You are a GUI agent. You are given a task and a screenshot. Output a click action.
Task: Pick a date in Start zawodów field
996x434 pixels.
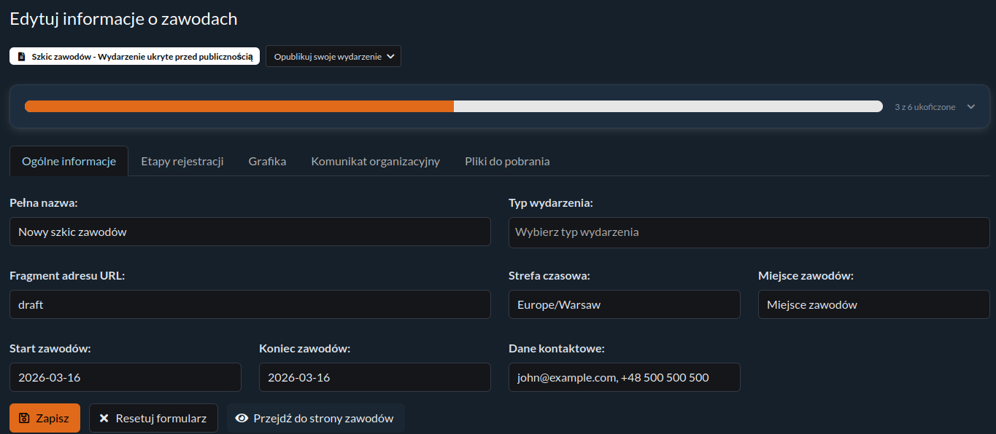[125, 377]
